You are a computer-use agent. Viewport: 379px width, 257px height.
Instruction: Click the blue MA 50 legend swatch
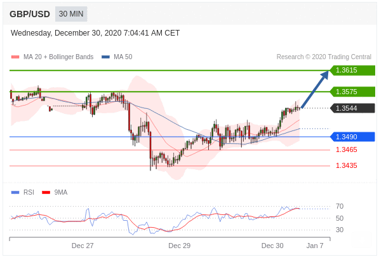[x=105, y=57]
